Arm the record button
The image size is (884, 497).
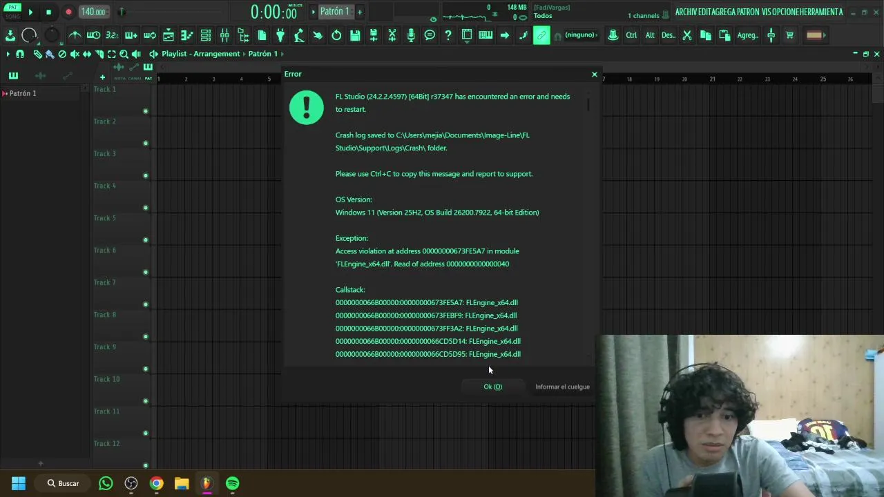pyautogui.click(x=68, y=12)
